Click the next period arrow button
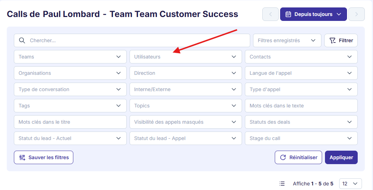373x190 pixels. coord(357,14)
